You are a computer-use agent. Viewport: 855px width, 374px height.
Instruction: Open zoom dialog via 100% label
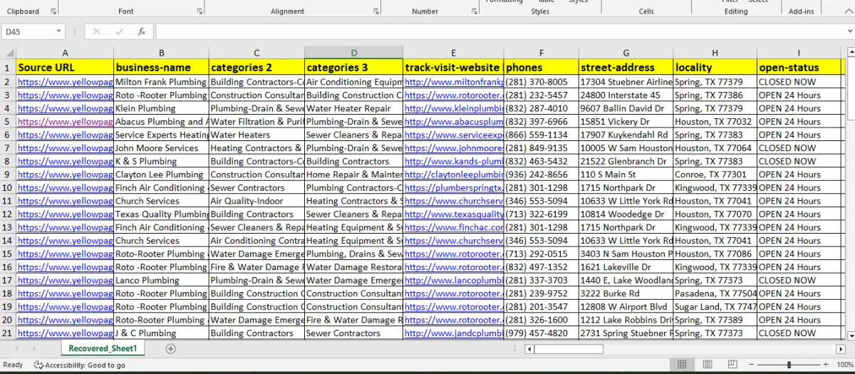pyautogui.click(x=845, y=365)
